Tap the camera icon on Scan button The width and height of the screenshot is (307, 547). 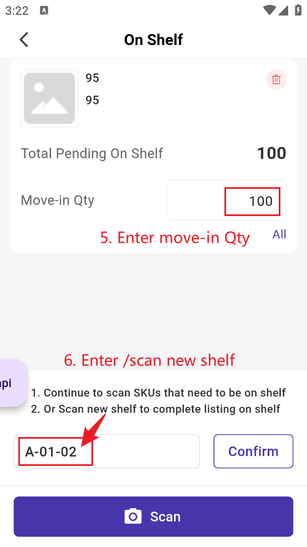(x=133, y=516)
